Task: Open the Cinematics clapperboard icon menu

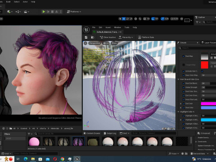Action: (x=27, y=12)
